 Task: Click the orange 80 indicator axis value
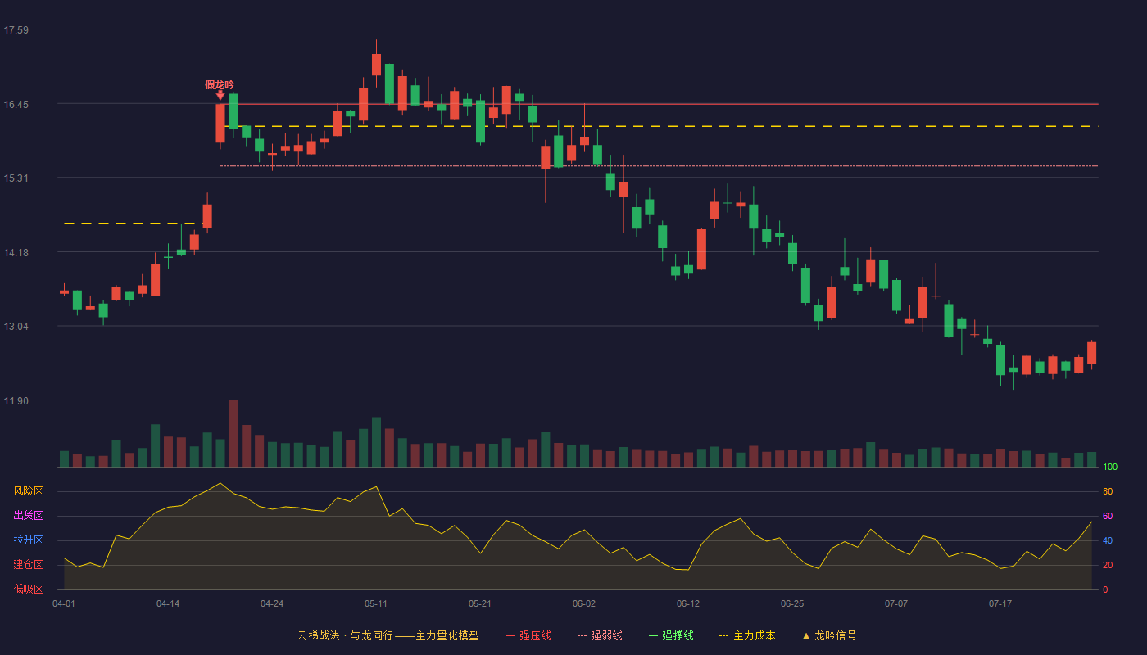[x=1108, y=491]
